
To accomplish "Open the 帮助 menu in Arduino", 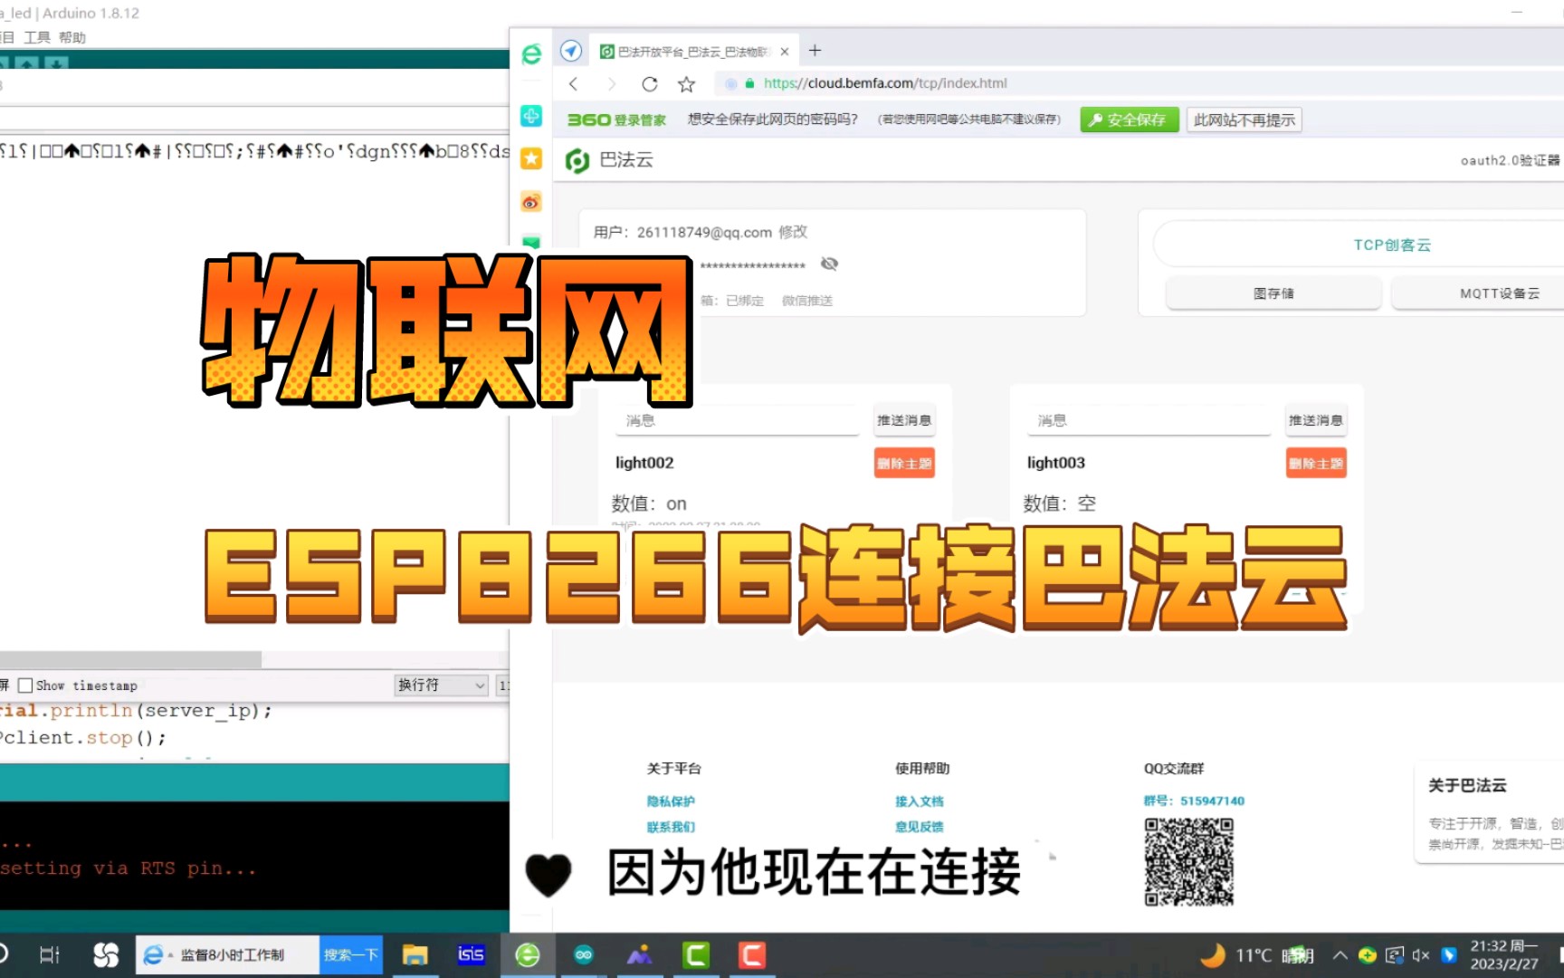I will [x=72, y=37].
